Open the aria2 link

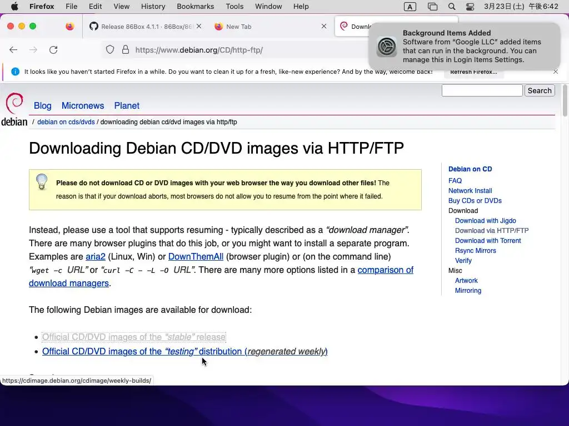tap(96, 256)
